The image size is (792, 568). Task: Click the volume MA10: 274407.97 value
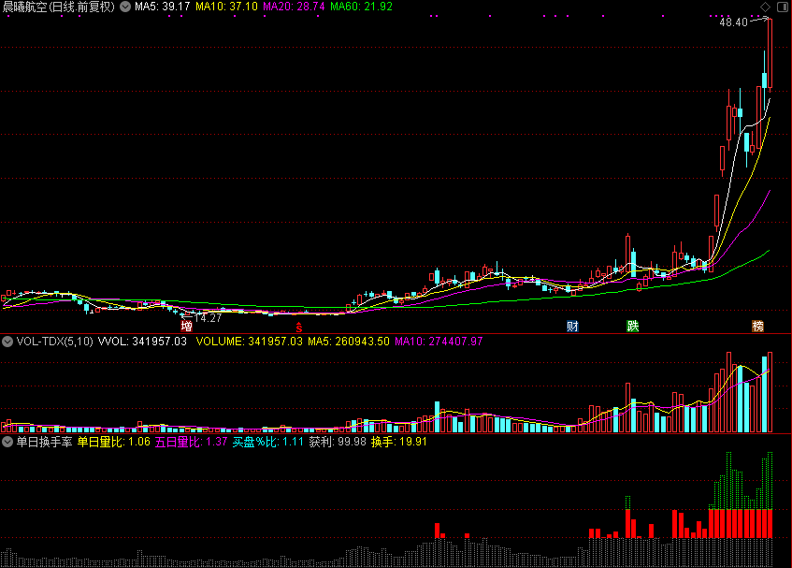439,342
